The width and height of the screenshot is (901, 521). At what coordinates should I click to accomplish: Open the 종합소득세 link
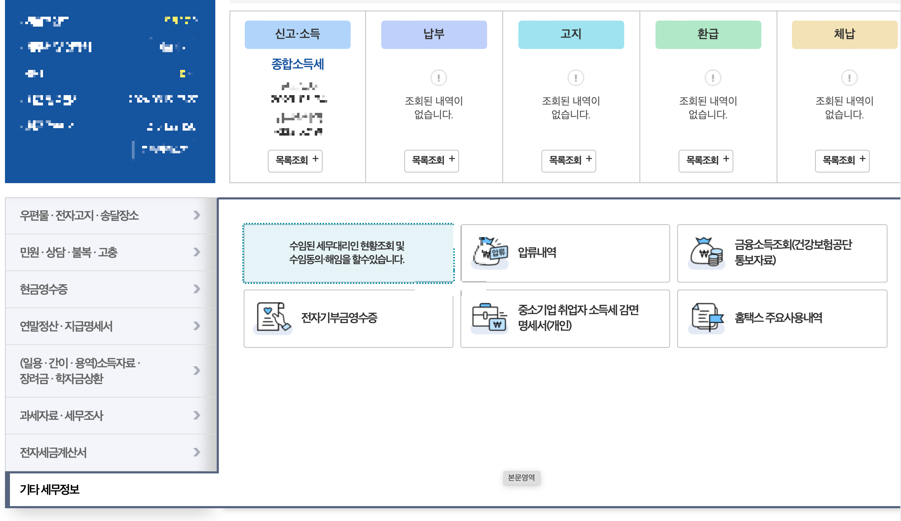pyautogui.click(x=297, y=64)
